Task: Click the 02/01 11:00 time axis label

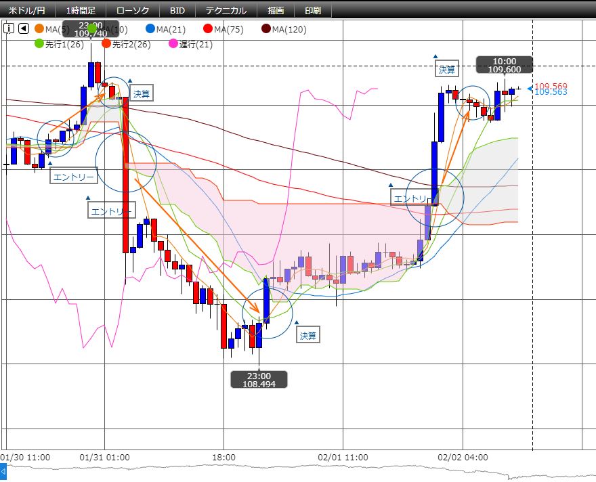Action: click(343, 458)
